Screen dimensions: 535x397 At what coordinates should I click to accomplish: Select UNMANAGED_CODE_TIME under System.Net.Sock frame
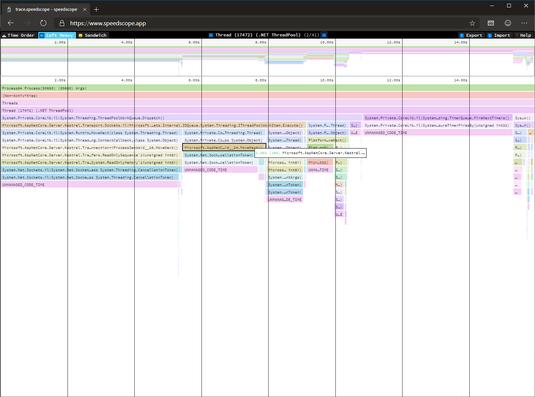pyautogui.click(x=220, y=170)
